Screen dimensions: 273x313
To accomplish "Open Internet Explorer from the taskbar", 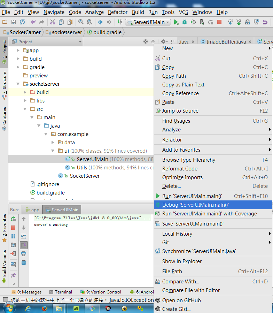I will click(x=28, y=308).
